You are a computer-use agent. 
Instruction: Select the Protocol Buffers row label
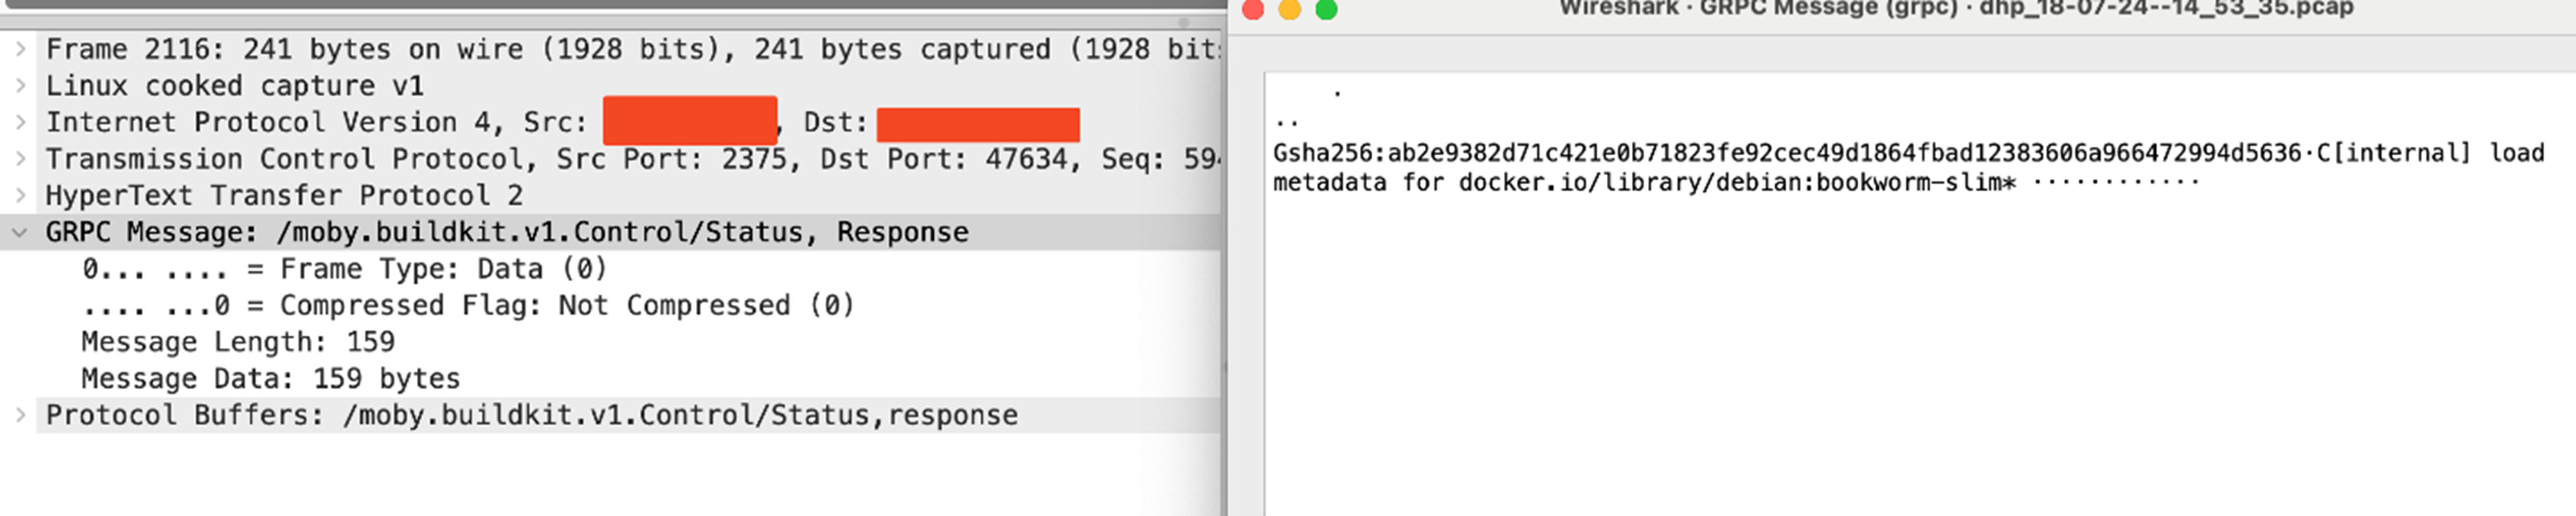click(x=531, y=415)
